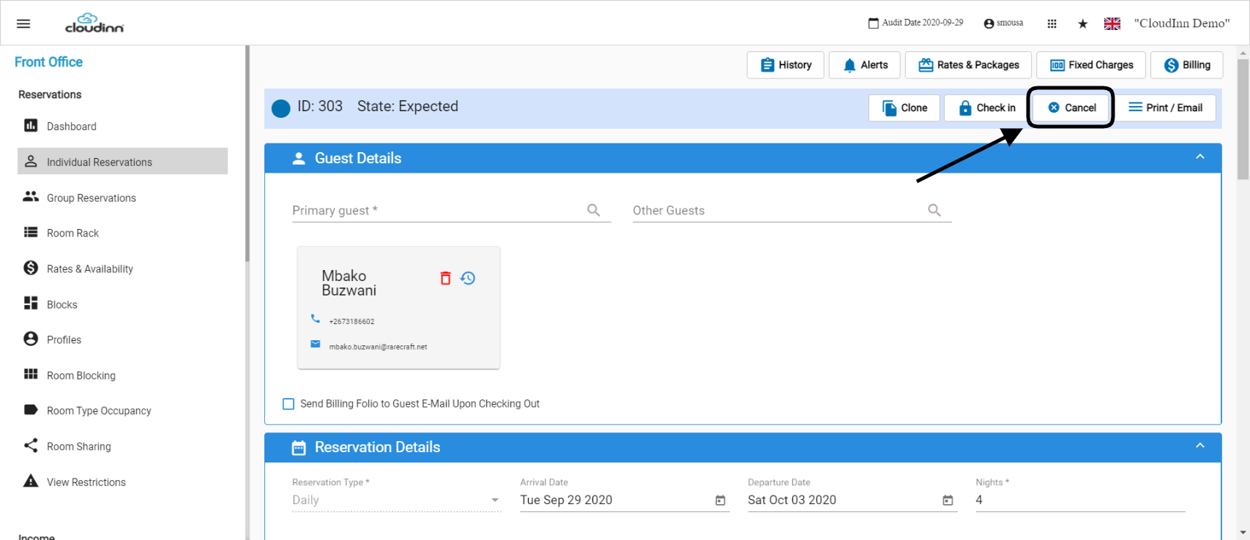1250x540 pixels.
Task: Click the Other Guests search magnifier icon
Action: point(934,211)
